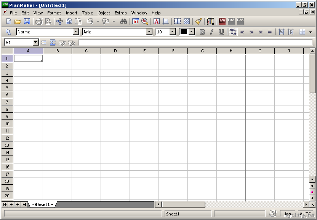The image size is (317, 220).
Task: Click the formula edit input field
Action: coord(195,42)
